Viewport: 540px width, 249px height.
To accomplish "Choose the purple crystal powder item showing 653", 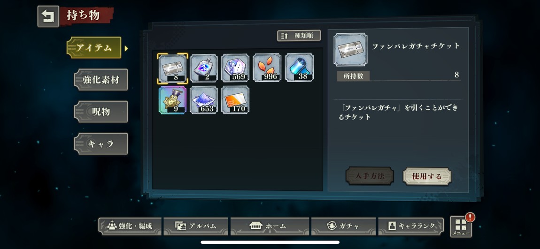I will (204, 100).
